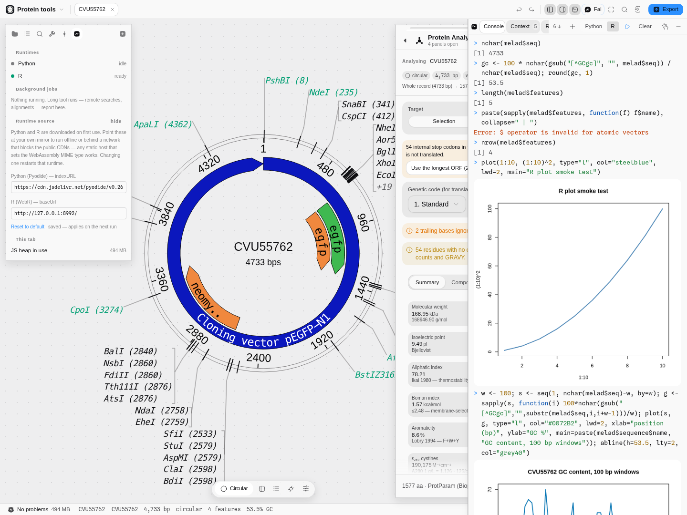687x515 pixels.
Task: Toggle the left sidebar panel button
Action: click(x=550, y=10)
